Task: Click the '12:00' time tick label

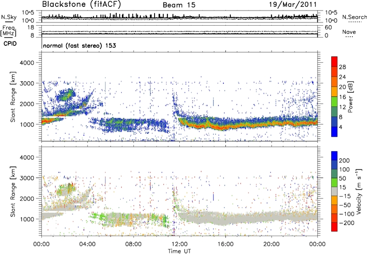Action: point(179,244)
